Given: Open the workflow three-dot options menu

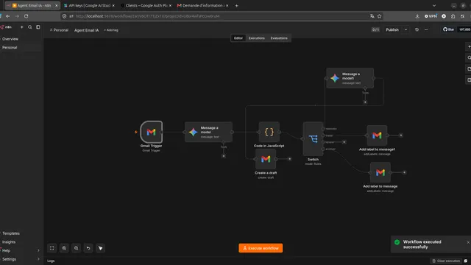Looking at the screenshot, I should point(426,29).
